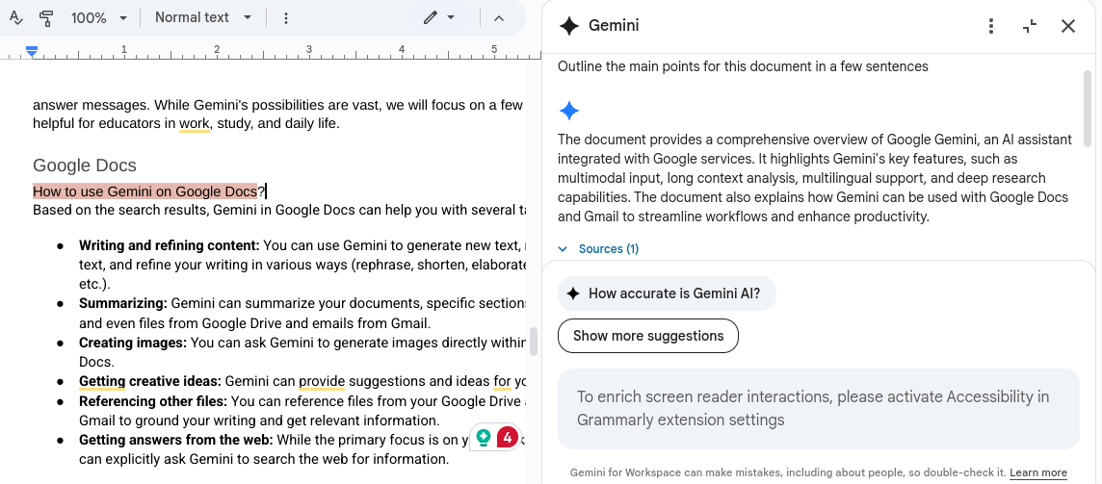Click the 'Outline the main points' prompt text

click(x=743, y=66)
